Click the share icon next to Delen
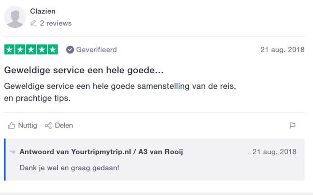Screen dimensions: 313x195 click(48, 125)
